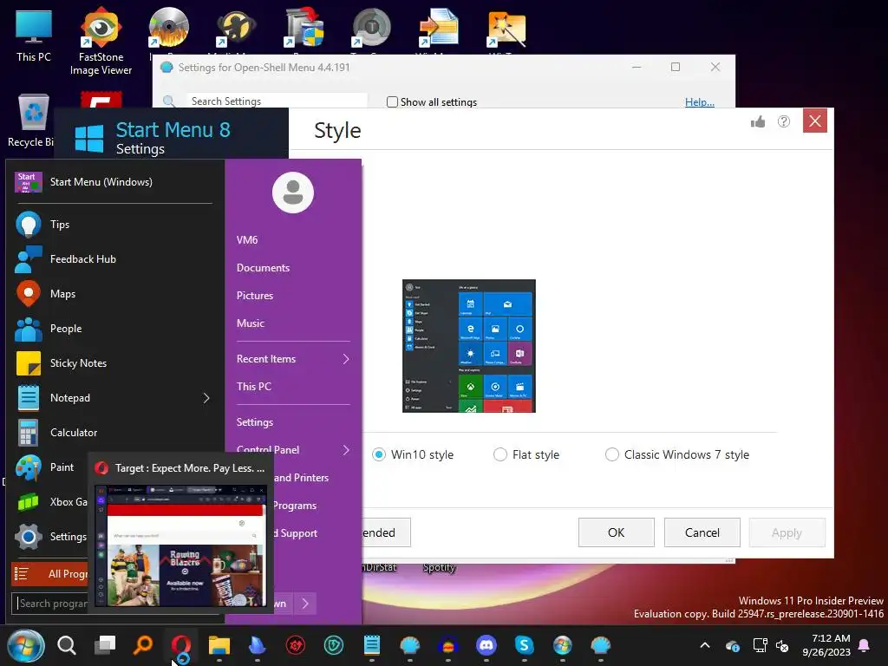Open shutdown options arrow
Image resolution: width=888 pixels, height=666 pixels.
click(x=305, y=604)
